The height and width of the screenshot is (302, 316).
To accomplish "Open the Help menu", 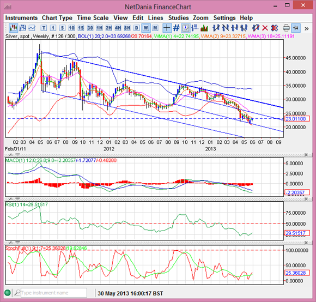I will (x=246, y=18).
